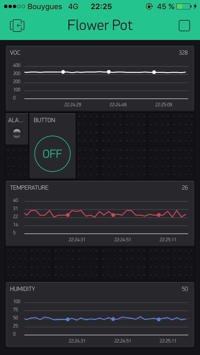Tap the Flower Pot project title
The image size is (200, 355).
(x=100, y=25)
